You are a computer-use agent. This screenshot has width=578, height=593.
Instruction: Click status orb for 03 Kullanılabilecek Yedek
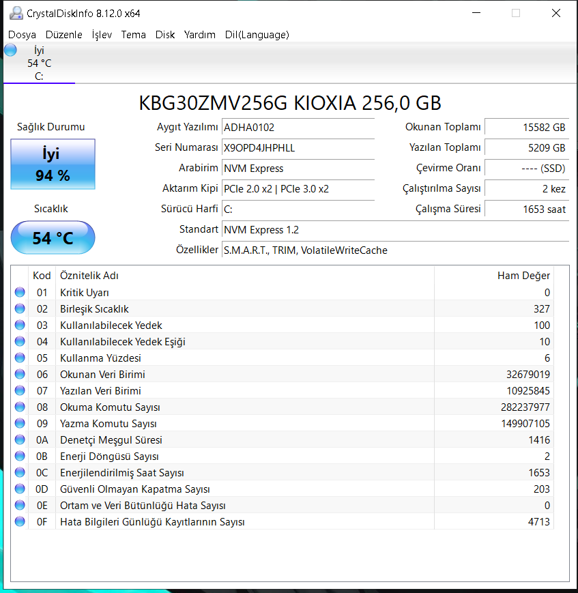pyautogui.click(x=20, y=326)
